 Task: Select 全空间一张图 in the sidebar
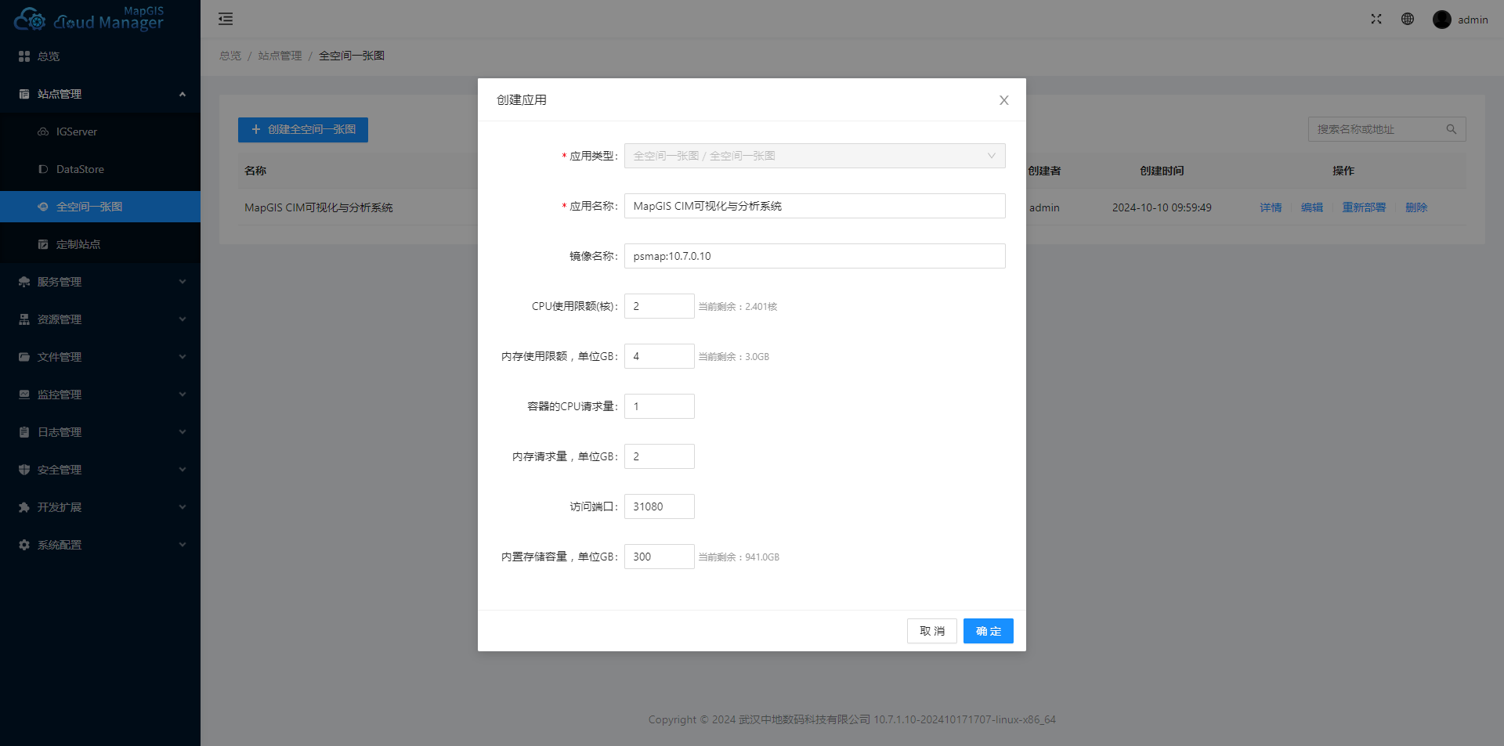[x=100, y=207]
